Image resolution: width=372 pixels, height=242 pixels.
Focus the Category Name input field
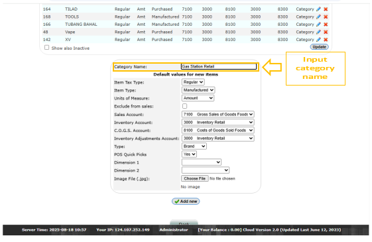coord(219,67)
